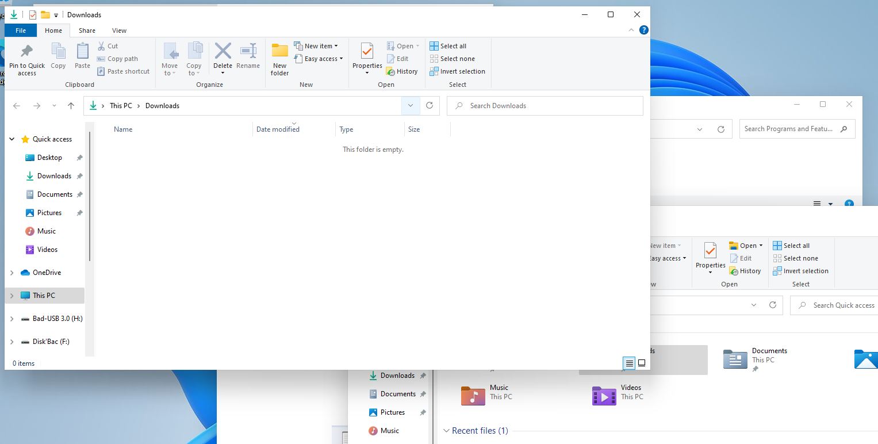
Task: Select Desktop in navigation pane
Action: (49, 158)
